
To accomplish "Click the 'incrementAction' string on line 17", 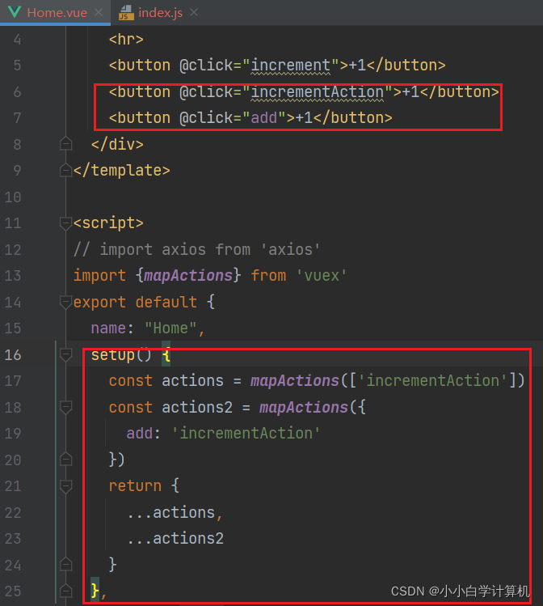I will (x=432, y=381).
